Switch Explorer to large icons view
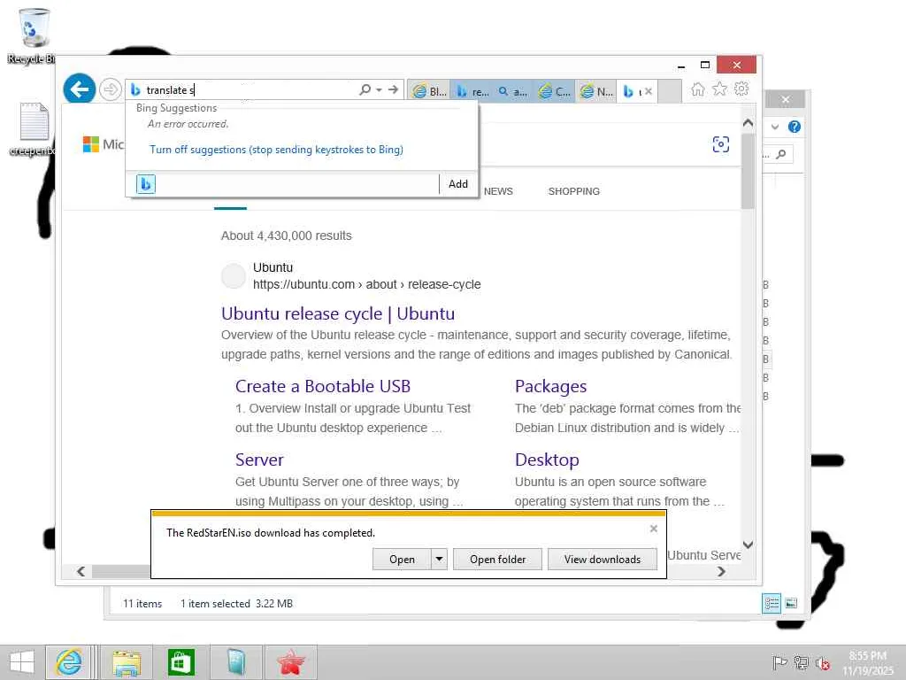This screenshot has width=906, height=680. [x=791, y=604]
